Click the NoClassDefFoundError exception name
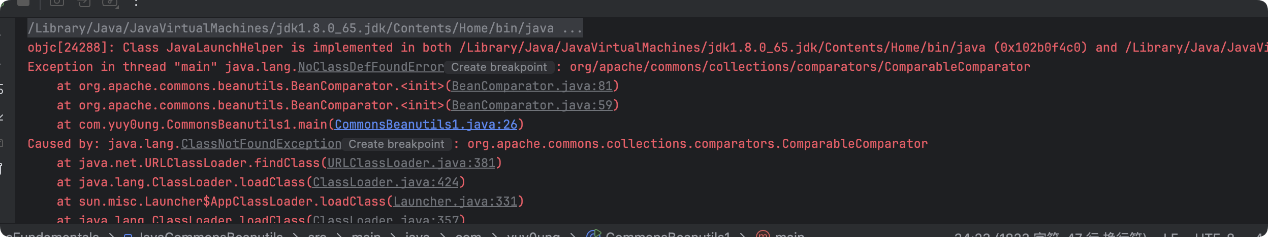Image resolution: width=1268 pixels, height=237 pixels. pyautogui.click(x=371, y=67)
